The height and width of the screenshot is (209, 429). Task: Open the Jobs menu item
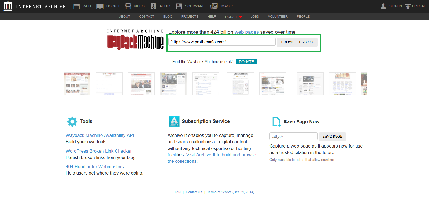click(x=255, y=17)
